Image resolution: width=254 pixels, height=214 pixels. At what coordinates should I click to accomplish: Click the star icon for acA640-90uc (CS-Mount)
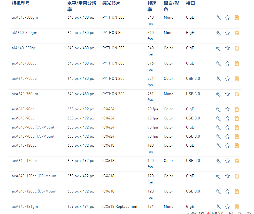[x=227, y=137]
